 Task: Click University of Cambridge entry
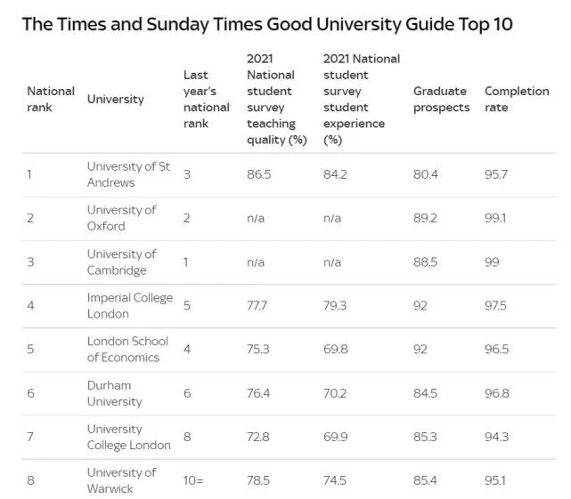122,262
